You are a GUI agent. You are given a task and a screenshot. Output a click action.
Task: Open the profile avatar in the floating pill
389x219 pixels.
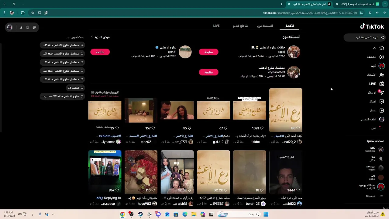(10, 27)
